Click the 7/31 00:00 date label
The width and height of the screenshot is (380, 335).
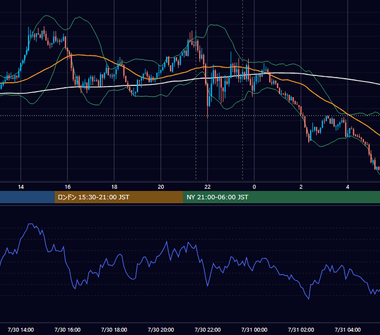254,329
